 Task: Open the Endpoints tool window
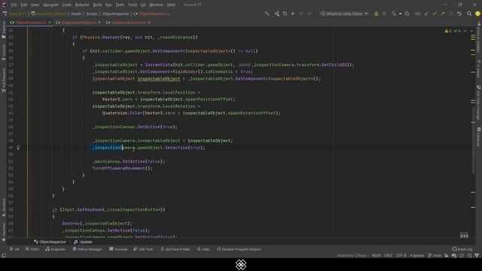56,249
